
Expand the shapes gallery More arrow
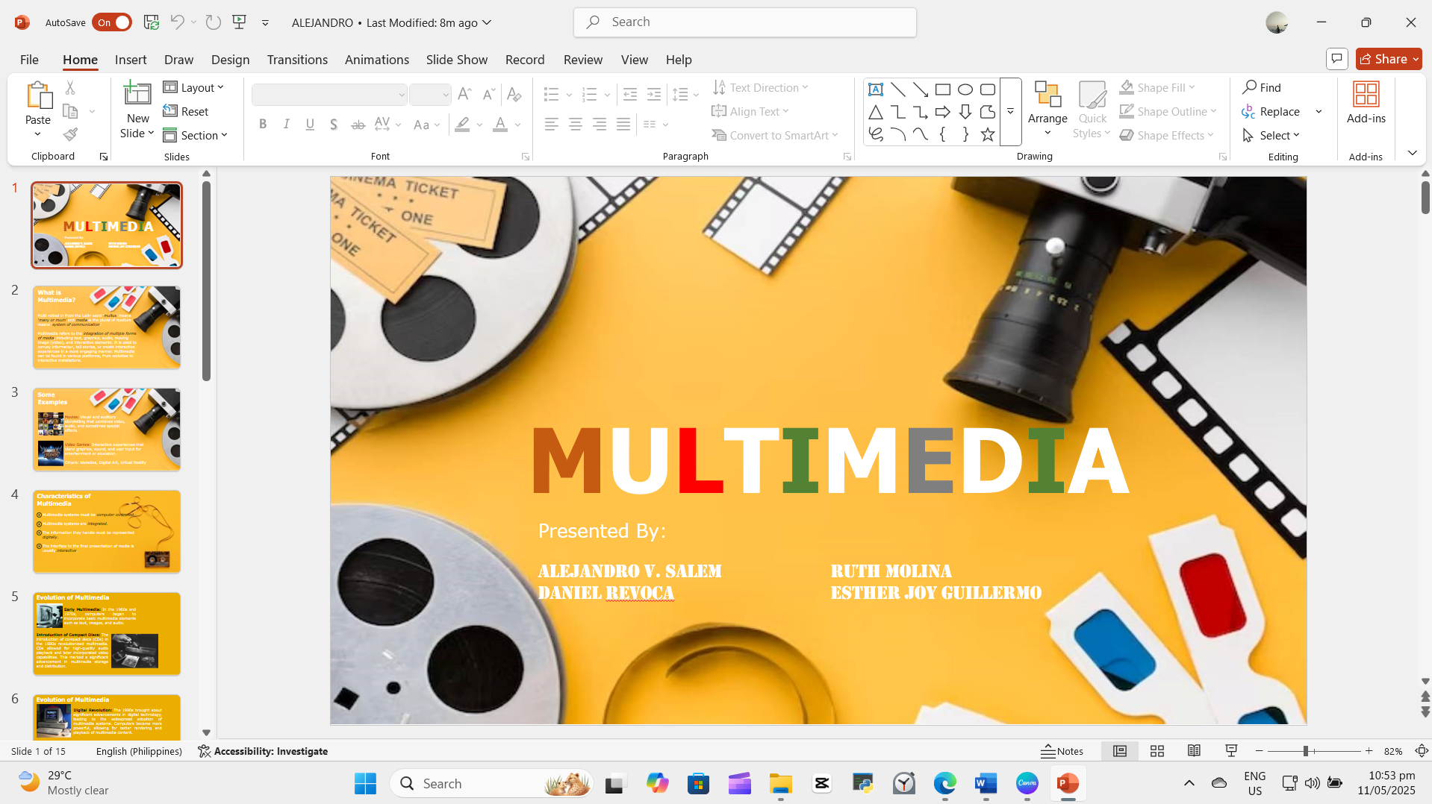click(1010, 112)
